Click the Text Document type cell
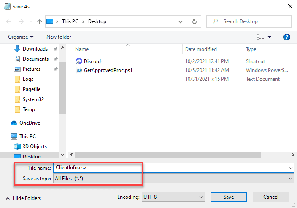297x208 pixels. pos(263,79)
